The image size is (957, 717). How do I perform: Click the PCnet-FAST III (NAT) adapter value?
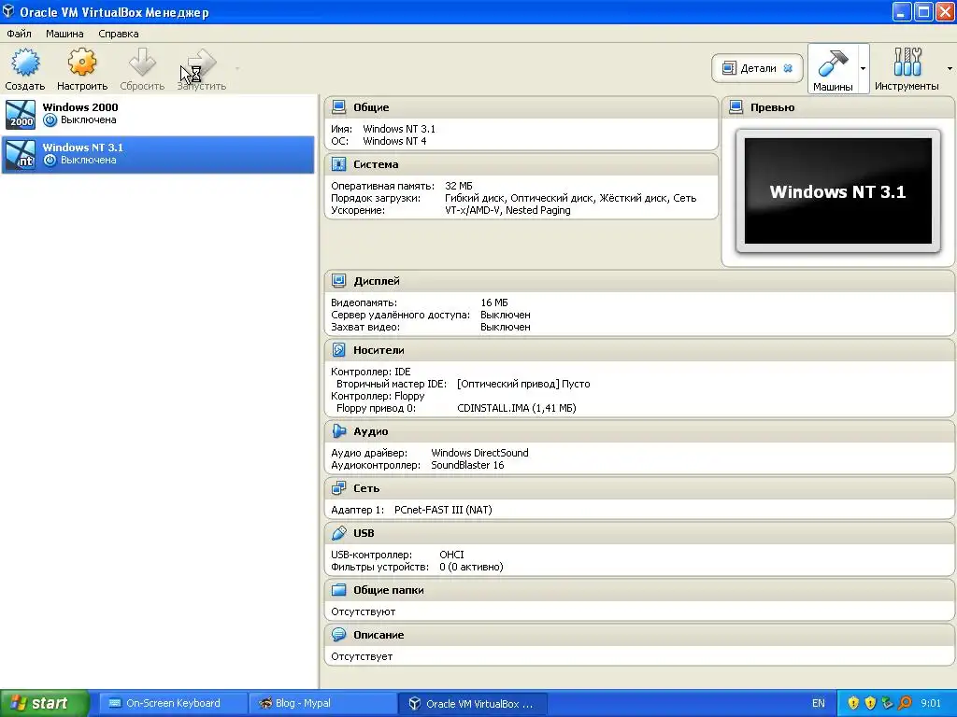[443, 510]
